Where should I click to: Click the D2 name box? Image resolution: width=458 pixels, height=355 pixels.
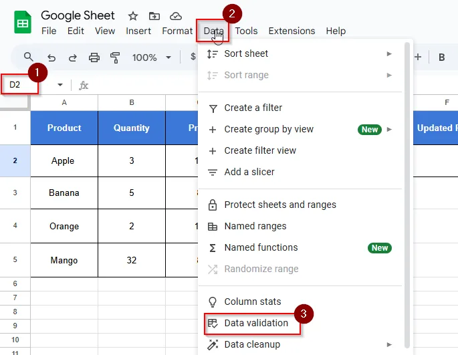coord(20,85)
